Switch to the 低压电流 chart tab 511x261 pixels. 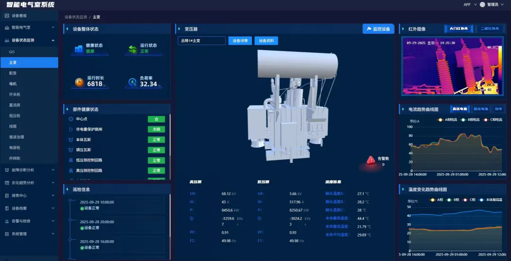click(x=481, y=109)
